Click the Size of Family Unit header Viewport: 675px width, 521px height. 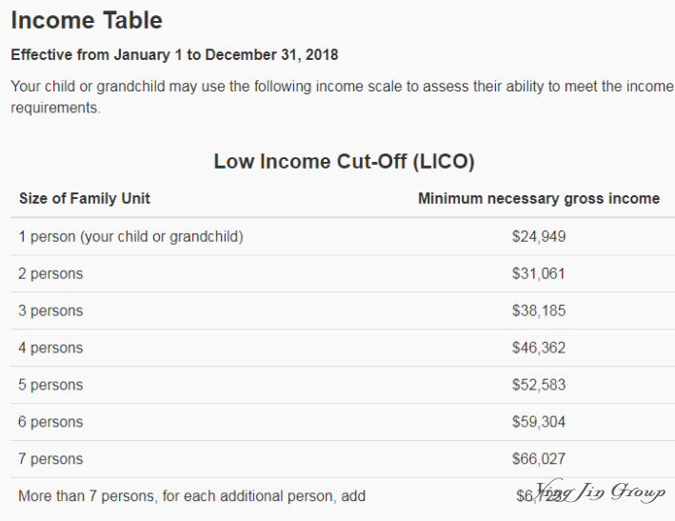point(85,198)
